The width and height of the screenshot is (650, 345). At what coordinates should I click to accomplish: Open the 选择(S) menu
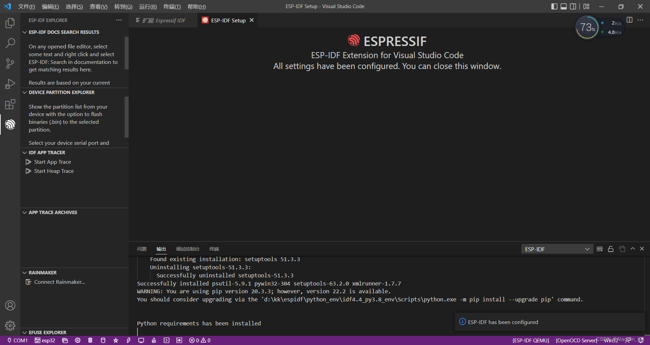(x=74, y=6)
